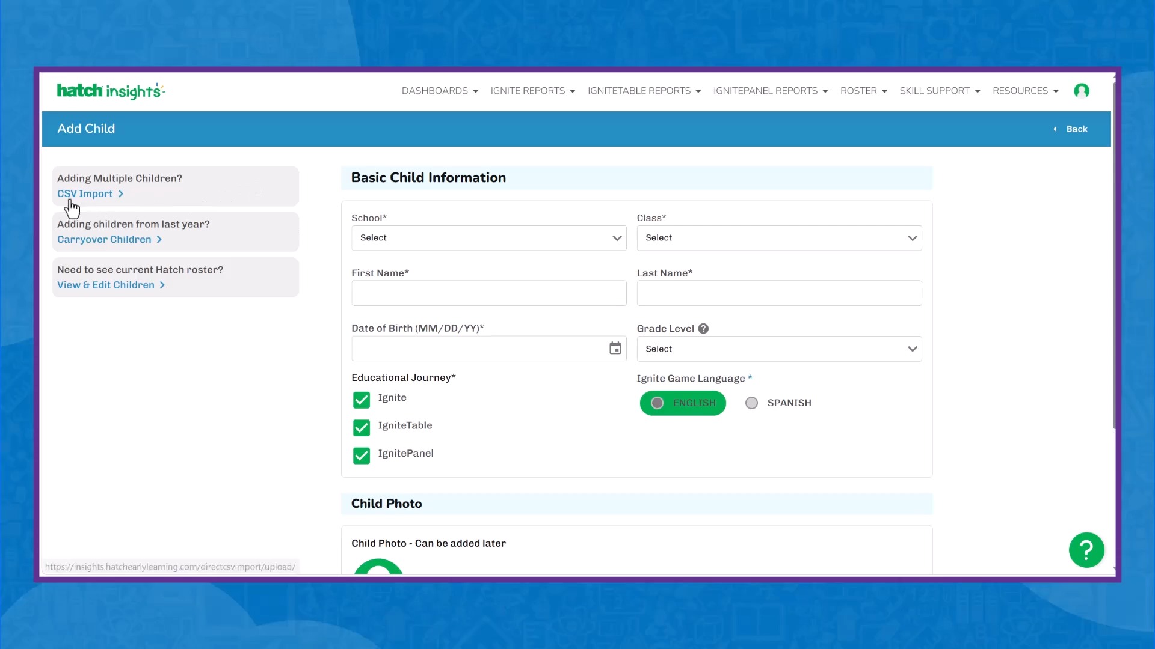Select Spanish as Ignite game language
Screen dimensions: 1155x649
click(778, 403)
